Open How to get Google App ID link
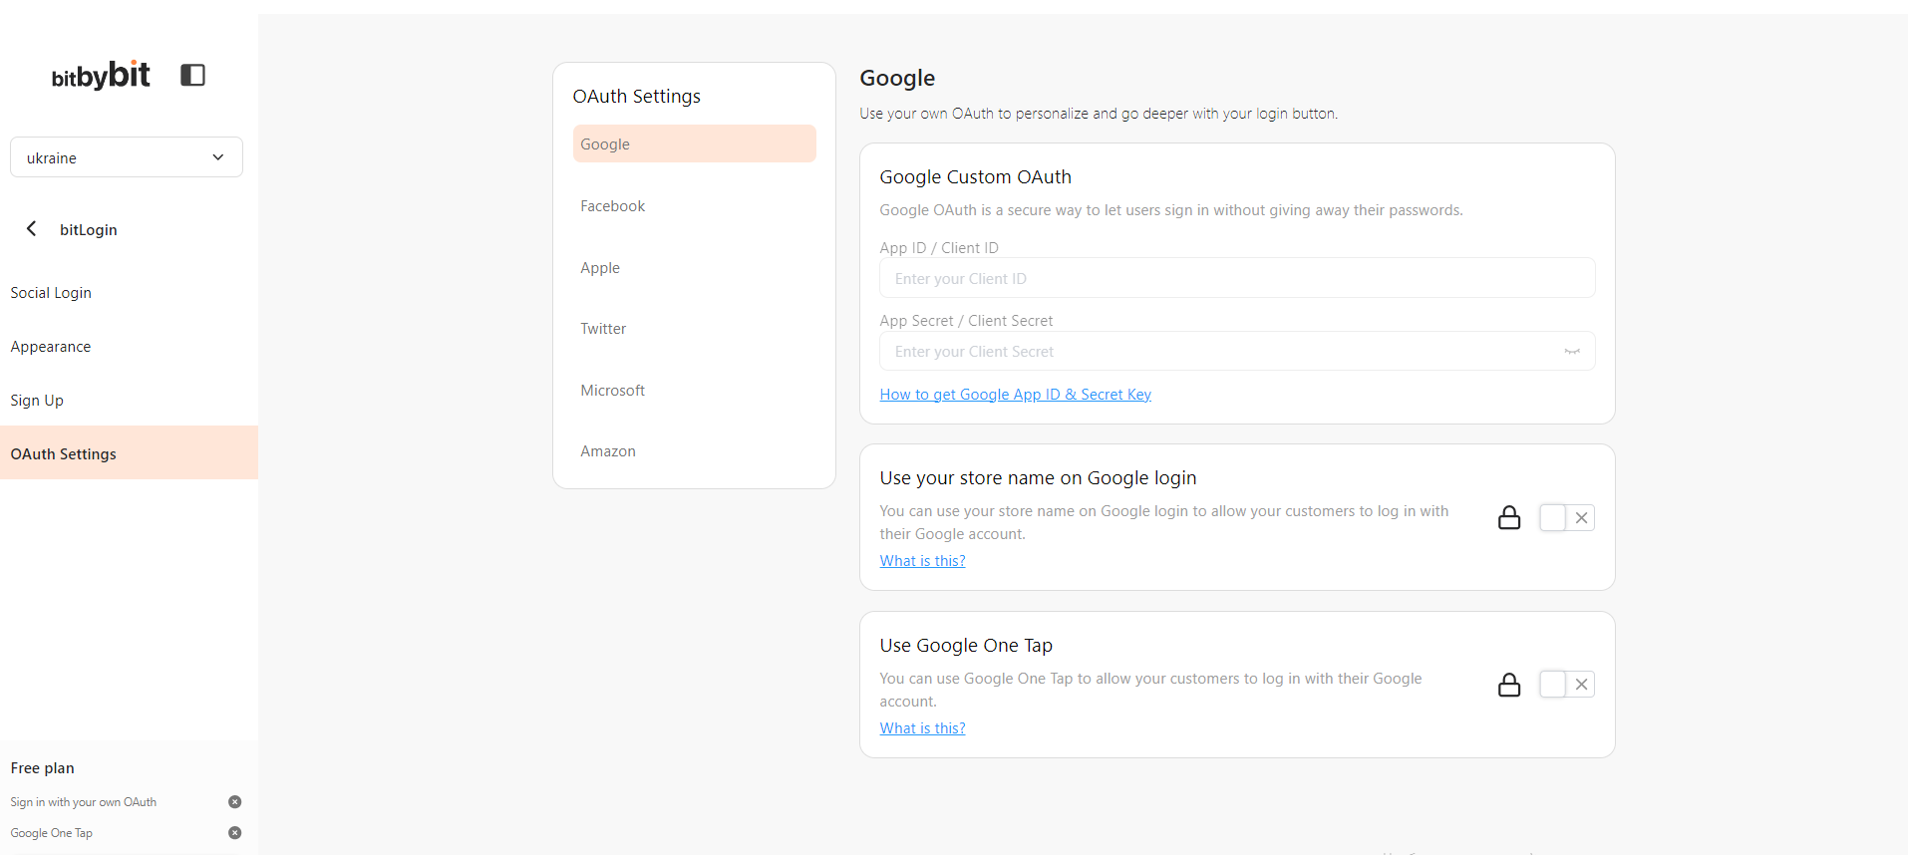Image resolution: width=1908 pixels, height=855 pixels. 1015,395
